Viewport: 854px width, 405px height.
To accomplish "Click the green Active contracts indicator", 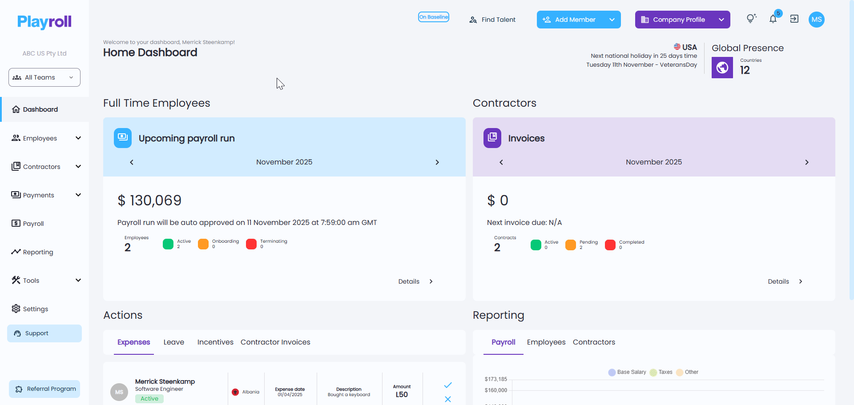I will [x=536, y=245].
